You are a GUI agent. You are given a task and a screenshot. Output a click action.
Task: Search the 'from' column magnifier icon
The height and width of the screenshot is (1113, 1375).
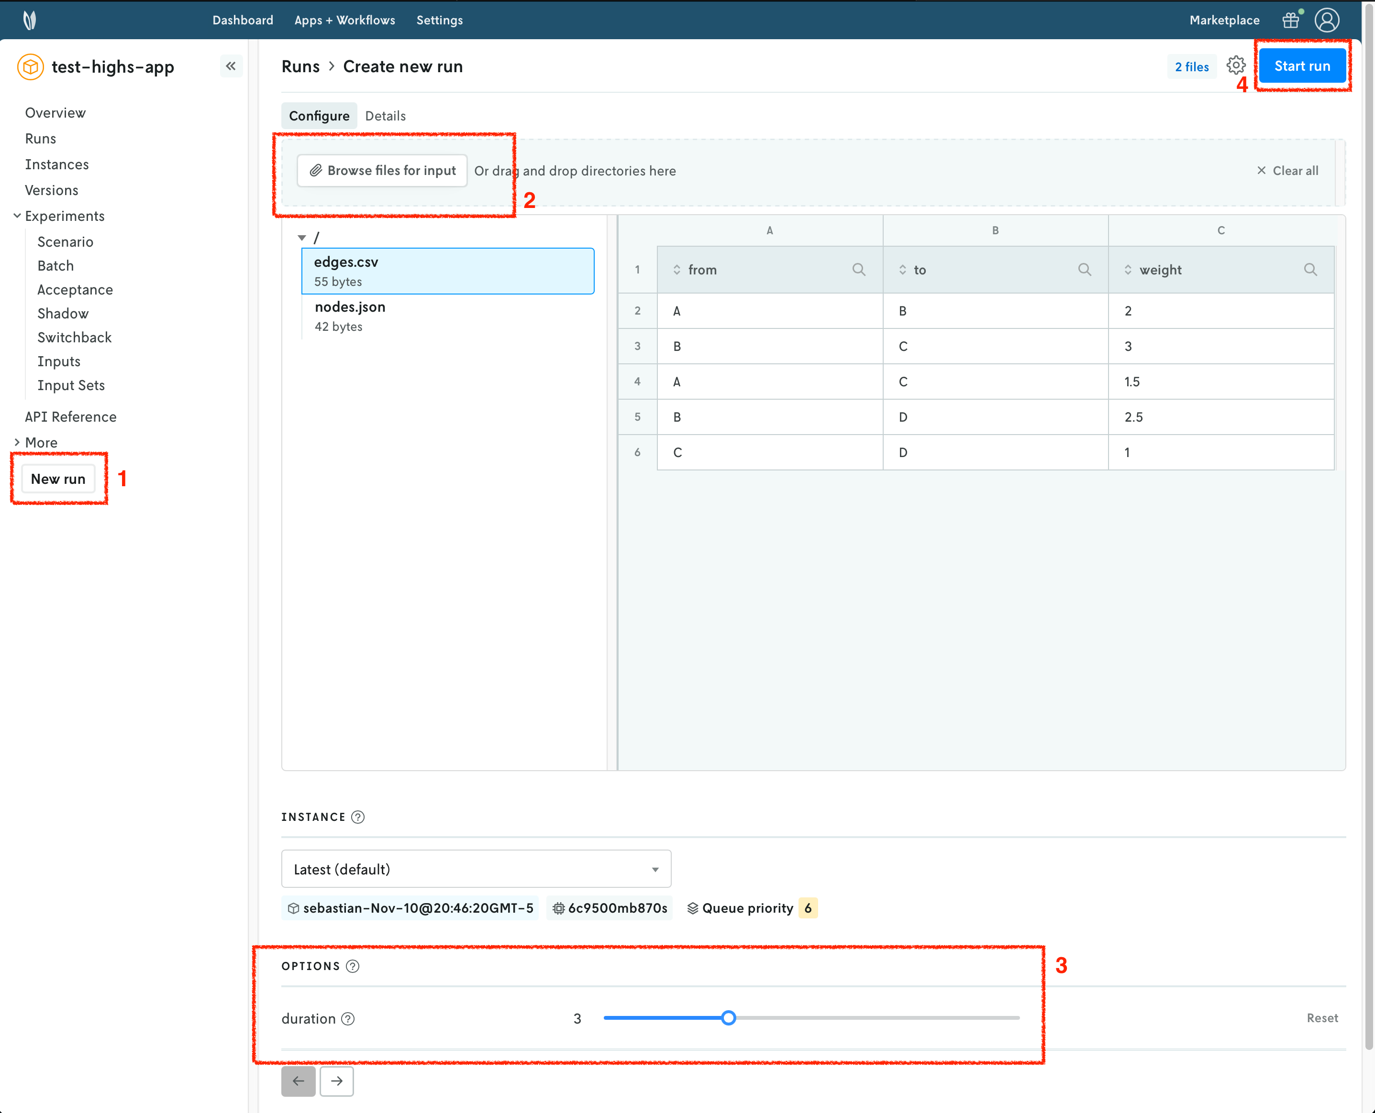click(x=858, y=270)
